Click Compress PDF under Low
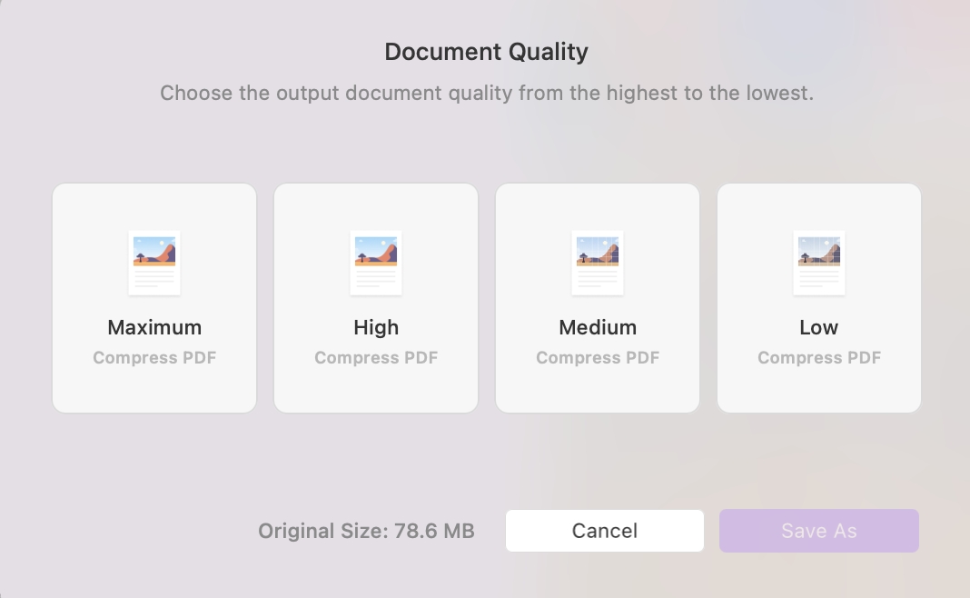Viewport: 970px width, 598px height. point(819,357)
